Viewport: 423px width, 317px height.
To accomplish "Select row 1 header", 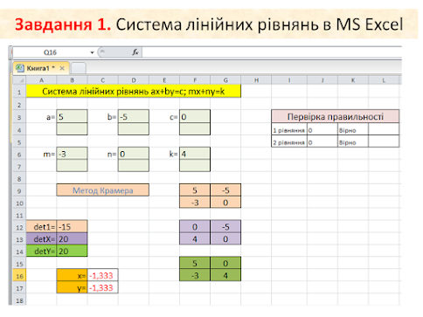I will pos(19,93).
